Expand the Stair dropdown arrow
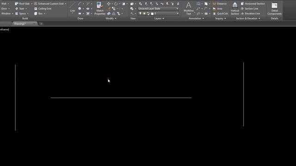The height and width of the screenshot is (166, 296). point(26,9)
